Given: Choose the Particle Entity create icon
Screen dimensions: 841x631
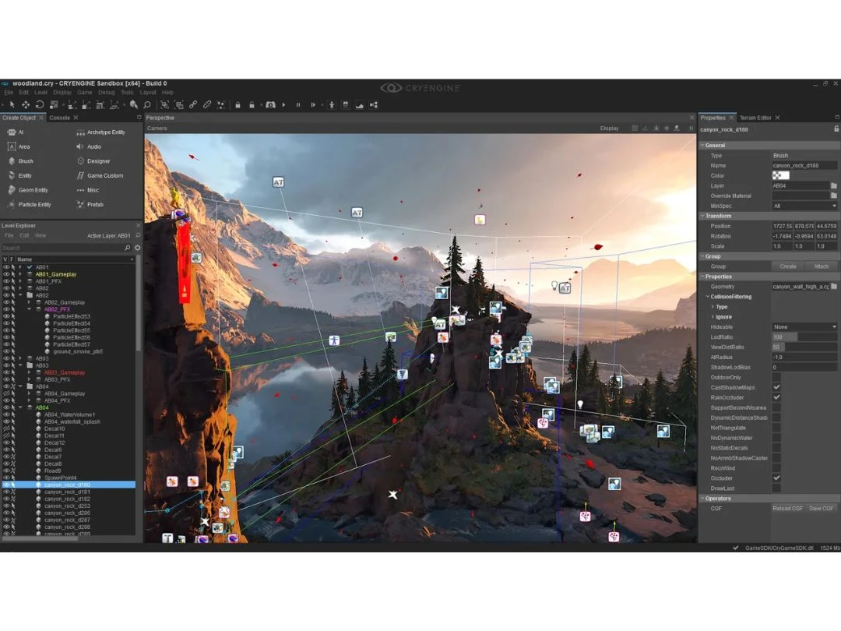Looking at the screenshot, I should click(x=11, y=205).
